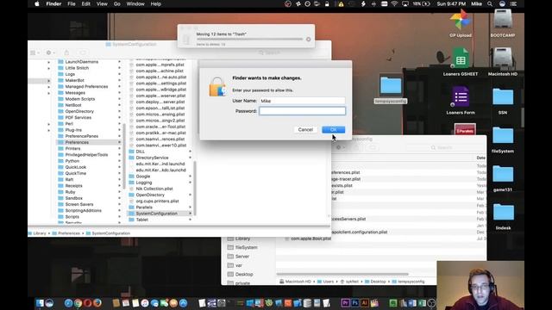Open the Finder menu

[x=53, y=3]
